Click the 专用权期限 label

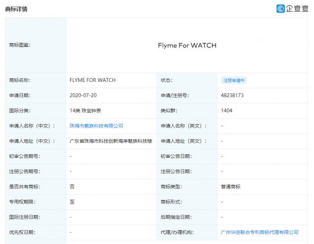[22, 202]
